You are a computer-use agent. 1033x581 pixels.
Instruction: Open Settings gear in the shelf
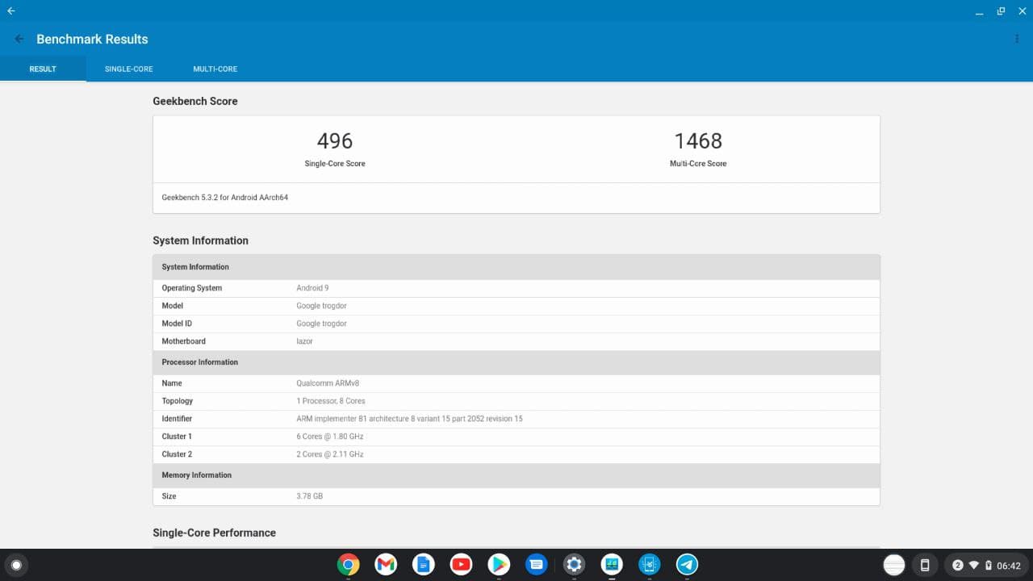[574, 565]
